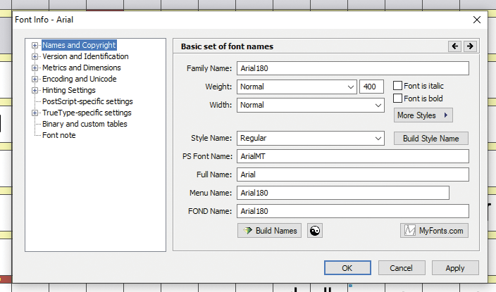
Task: Expand Metrics and Dimensions node
Action: (x=35, y=68)
